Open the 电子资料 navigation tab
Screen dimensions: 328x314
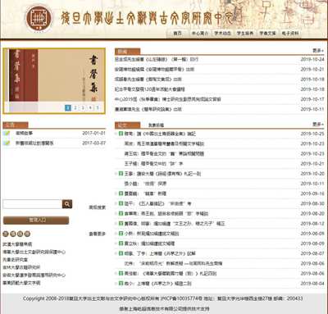290,34
